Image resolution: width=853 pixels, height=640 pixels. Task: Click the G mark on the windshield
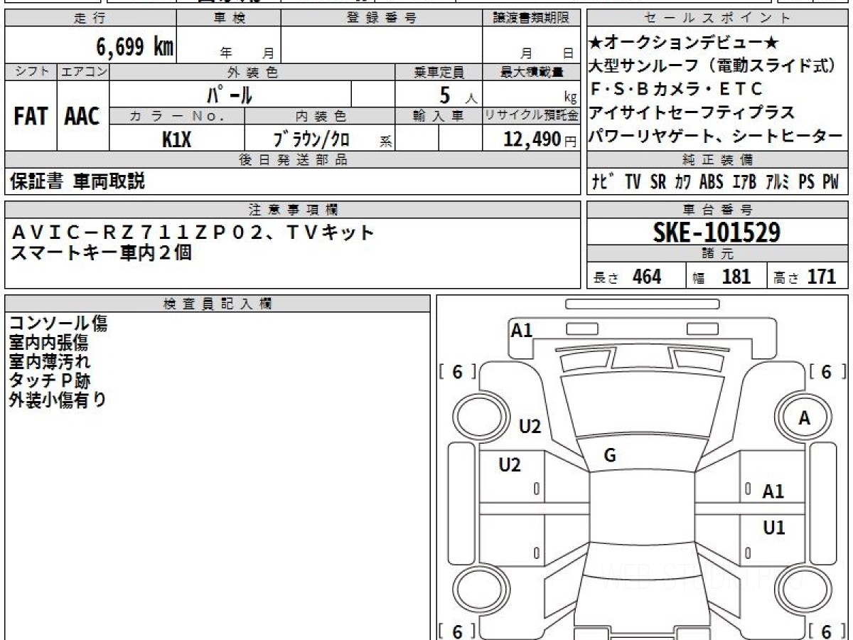pos(609,456)
